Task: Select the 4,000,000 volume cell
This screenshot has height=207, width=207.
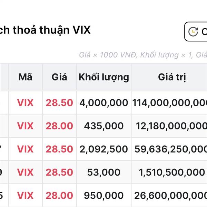Action: coord(104,102)
